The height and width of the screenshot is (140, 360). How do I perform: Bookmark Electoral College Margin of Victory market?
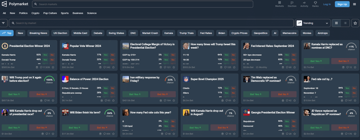(174, 67)
